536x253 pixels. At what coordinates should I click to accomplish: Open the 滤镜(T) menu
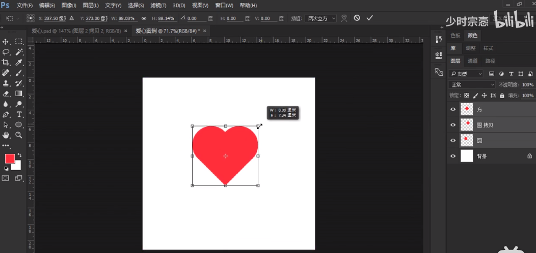(x=158, y=6)
